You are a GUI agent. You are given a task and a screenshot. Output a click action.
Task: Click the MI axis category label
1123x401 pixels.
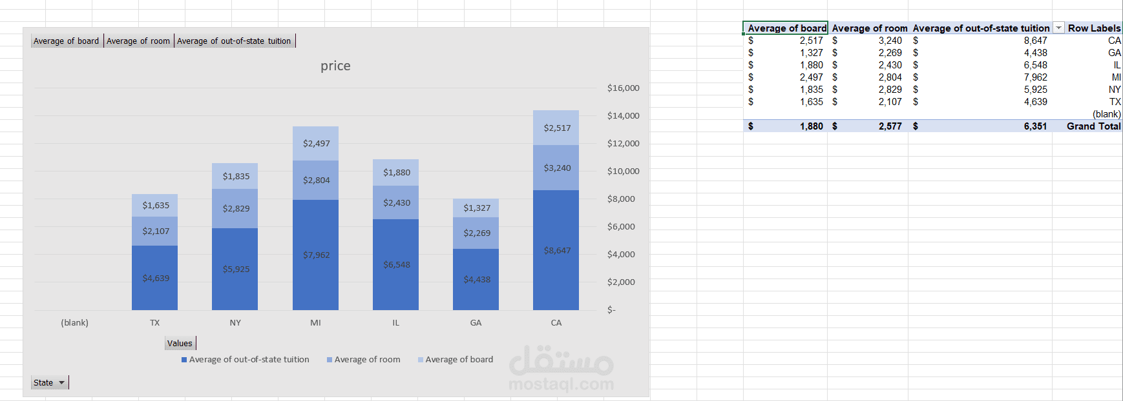(x=315, y=322)
